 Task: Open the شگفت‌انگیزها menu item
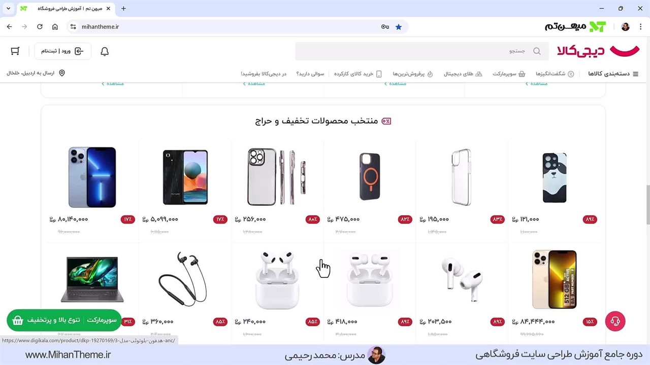pyautogui.click(x=555, y=74)
